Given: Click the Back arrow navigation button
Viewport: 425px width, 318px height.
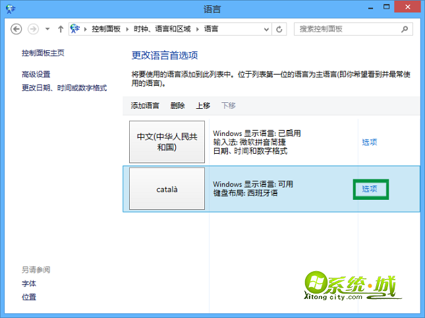Looking at the screenshot, I should (16, 29).
